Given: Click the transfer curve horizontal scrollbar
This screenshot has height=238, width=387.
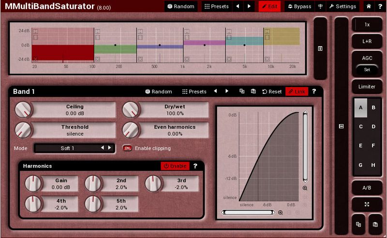Looking at the screenshot, I should 248,212.
